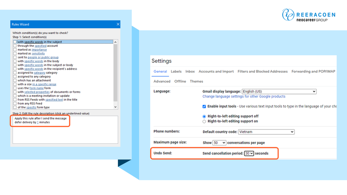Open the 'selected properties' link

pyautogui.click(x=37, y=92)
